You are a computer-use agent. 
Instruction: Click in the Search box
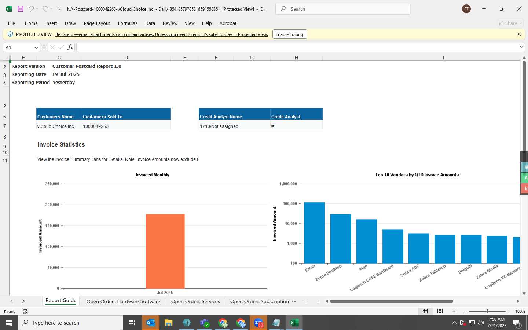[343, 9]
